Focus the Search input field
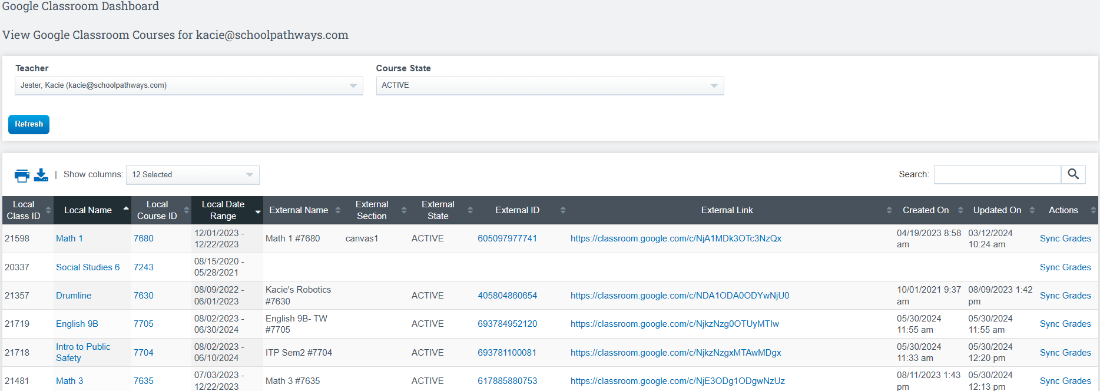Viewport: 1100px width, 391px height. (x=997, y=174)
